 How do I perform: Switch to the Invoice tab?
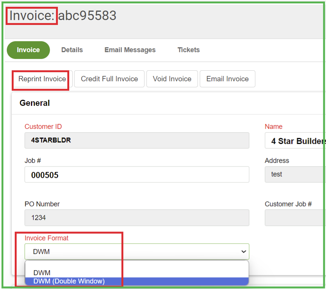(28, 50)
